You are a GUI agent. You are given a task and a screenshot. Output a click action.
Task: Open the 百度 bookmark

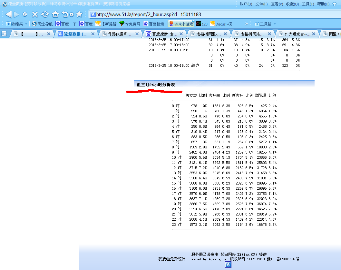point(86,24)
